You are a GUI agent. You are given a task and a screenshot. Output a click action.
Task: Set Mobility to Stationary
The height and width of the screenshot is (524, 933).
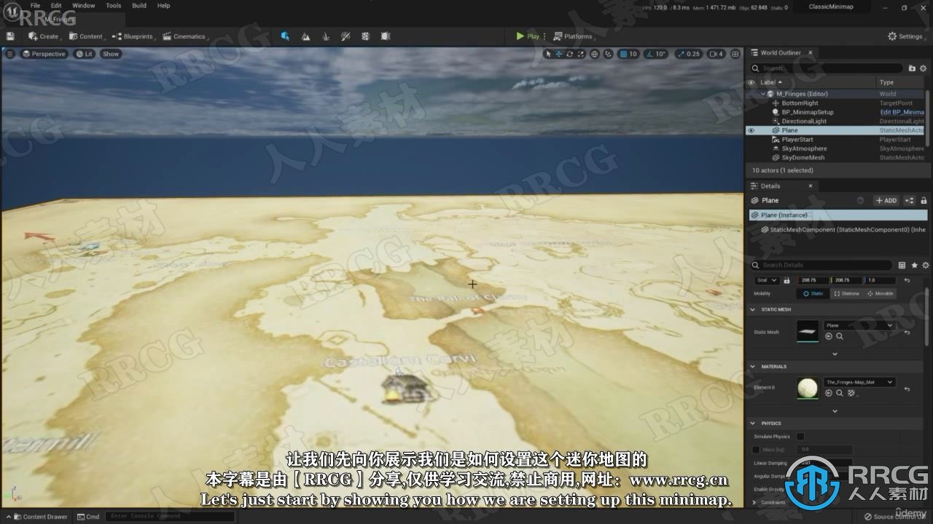(x=846, y=293)
